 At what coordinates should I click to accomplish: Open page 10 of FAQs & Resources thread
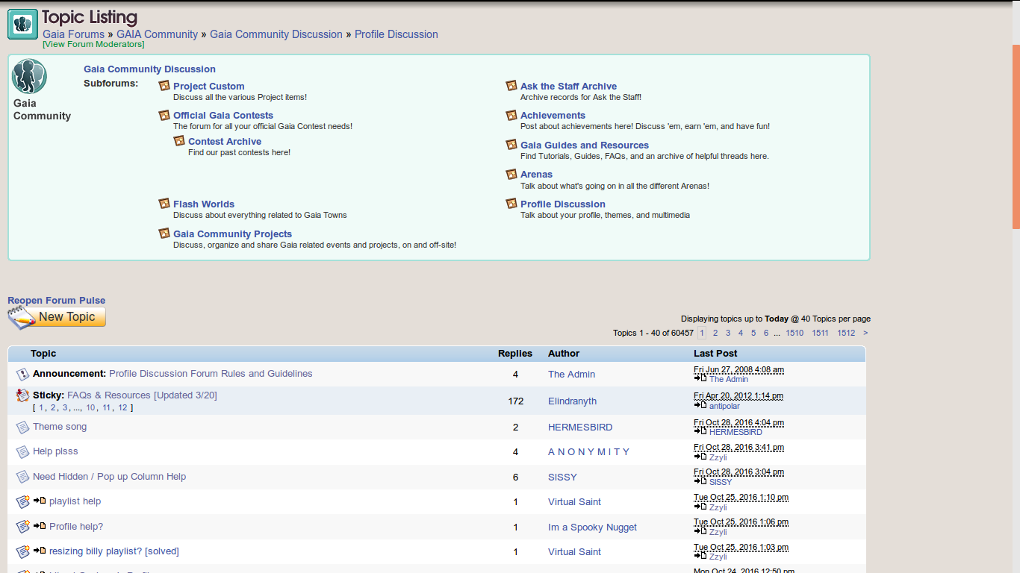pyautogui.click(x=90, y=407)
